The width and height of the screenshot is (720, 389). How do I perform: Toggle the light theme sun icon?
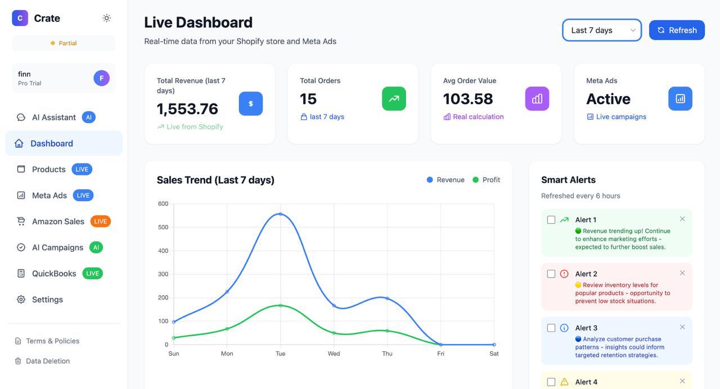tap(106, 17)
